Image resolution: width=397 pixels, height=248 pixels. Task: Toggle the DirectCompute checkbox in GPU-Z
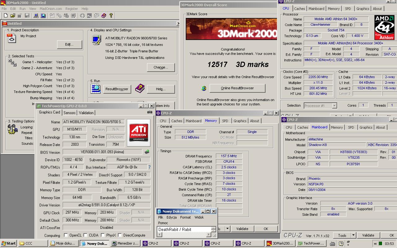point(120,235)
